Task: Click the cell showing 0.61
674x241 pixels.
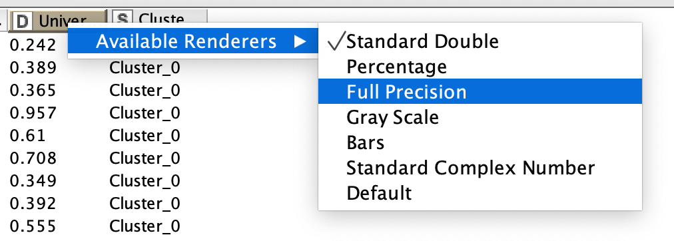Action: 27,136
